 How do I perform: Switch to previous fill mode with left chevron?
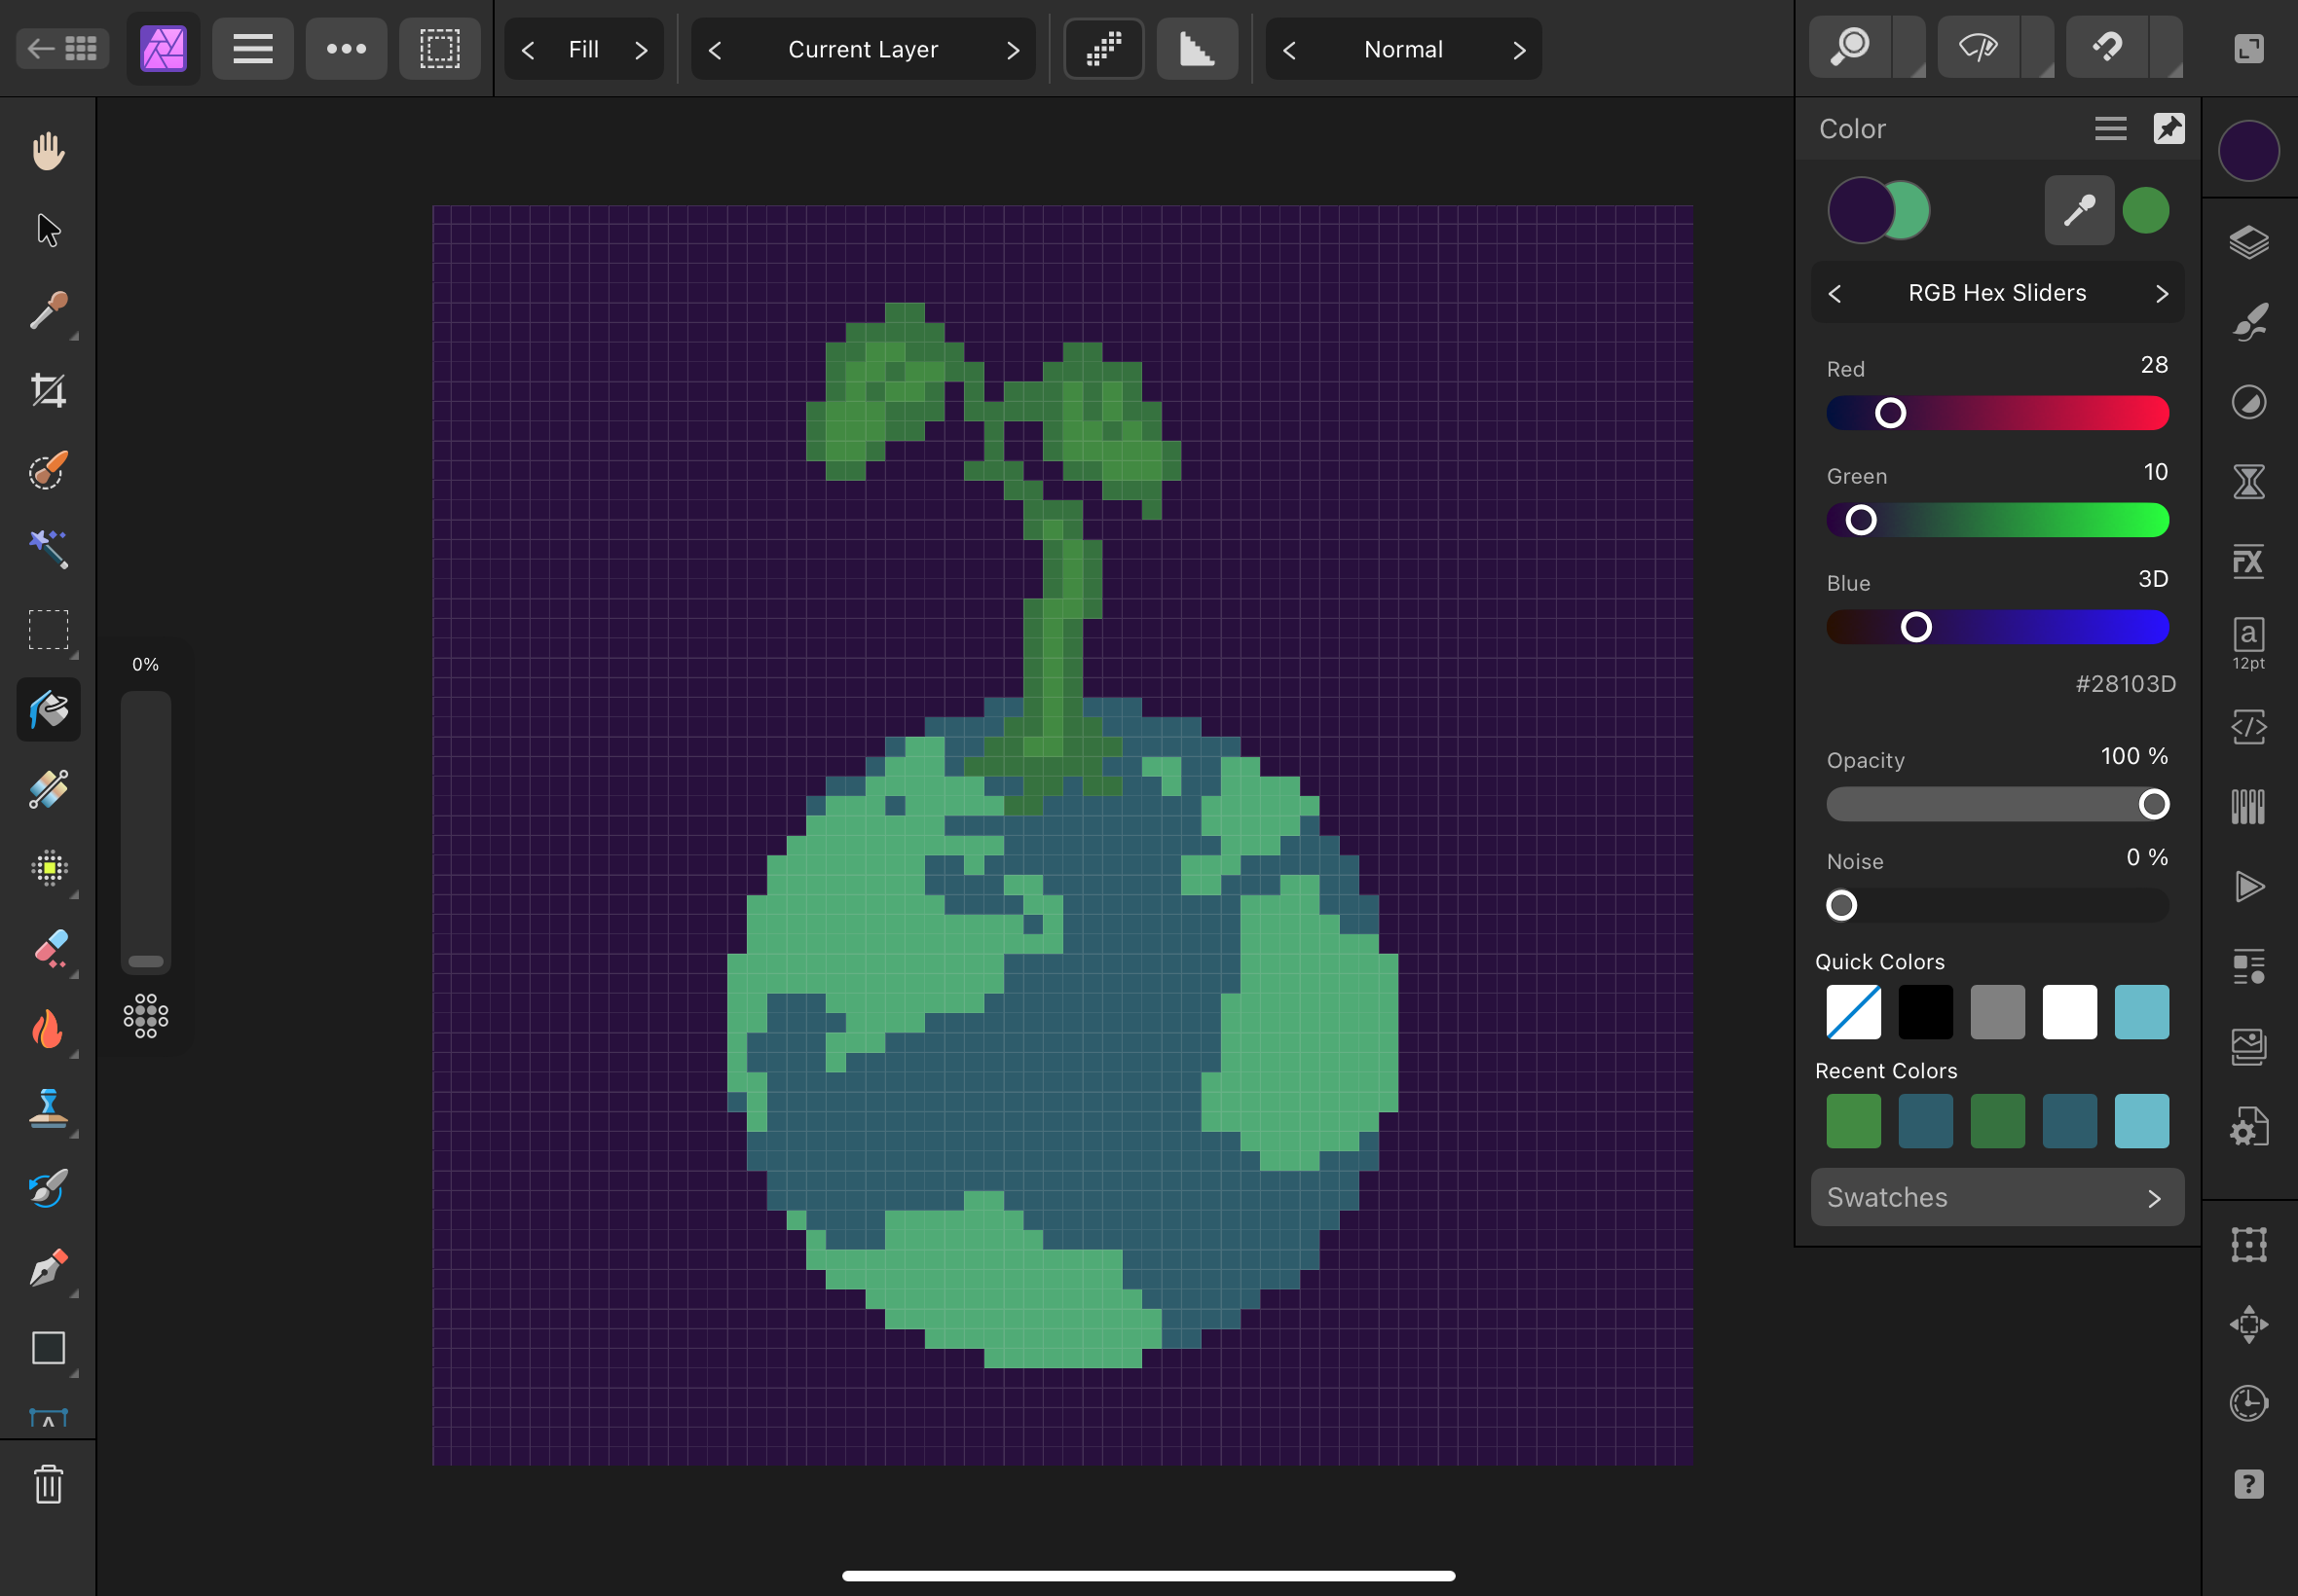click(528, 50)
